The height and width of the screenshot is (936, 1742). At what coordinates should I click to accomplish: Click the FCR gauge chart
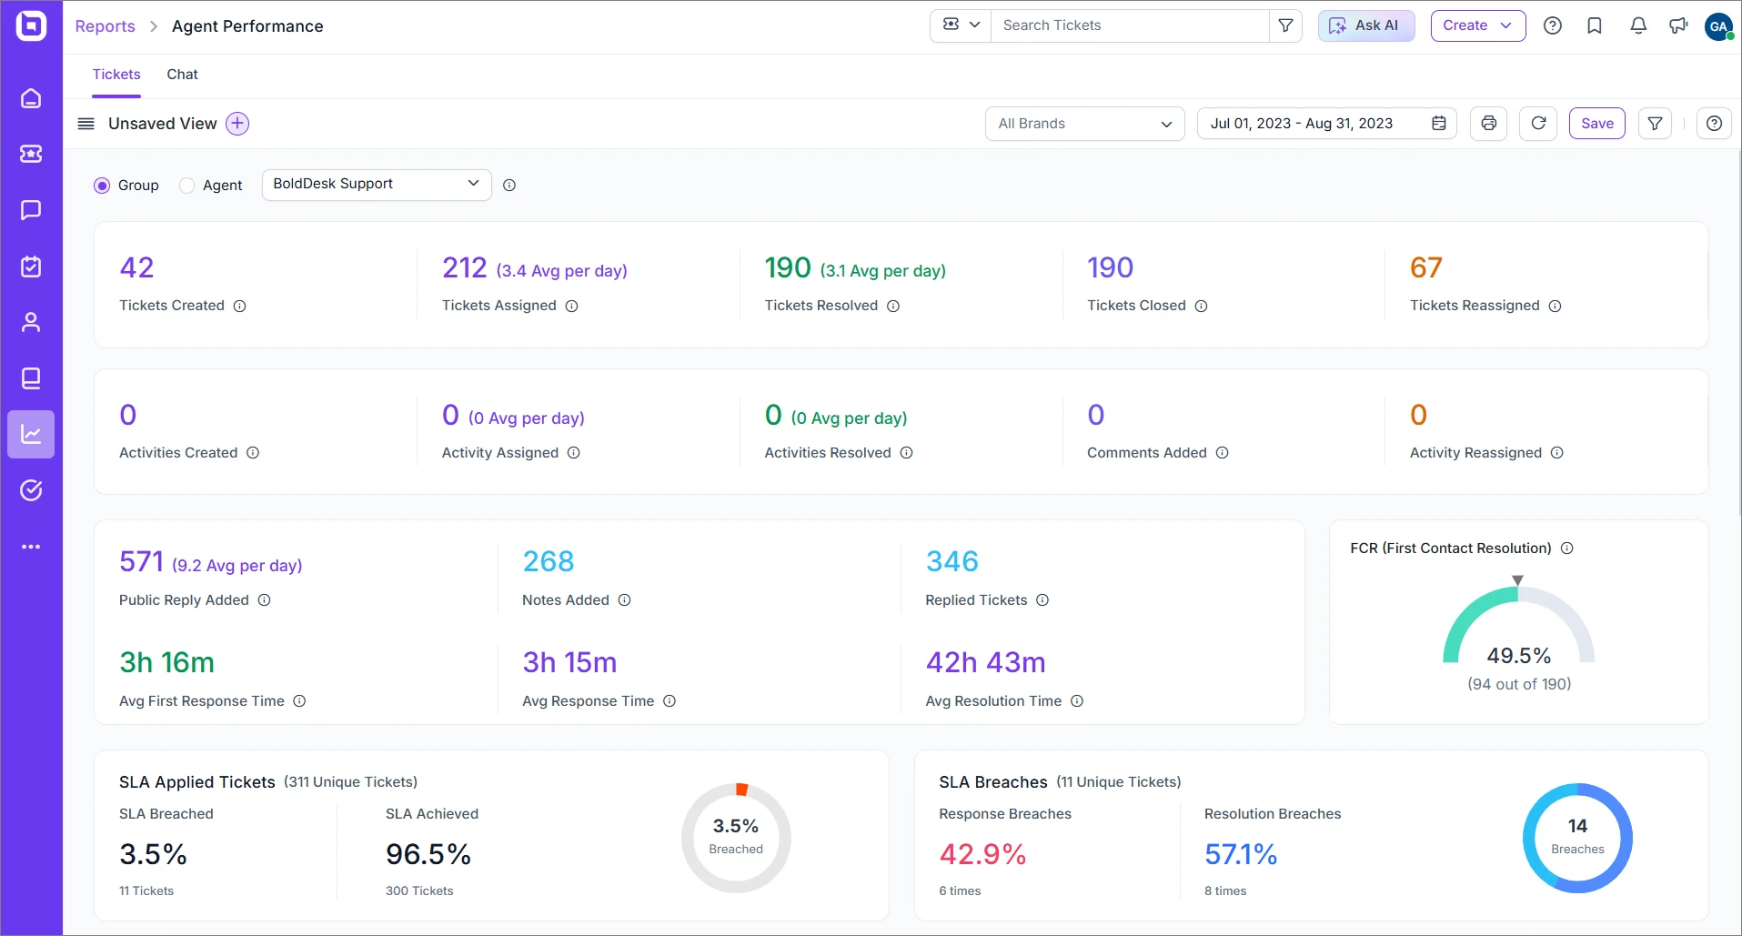pos(1518,625)
